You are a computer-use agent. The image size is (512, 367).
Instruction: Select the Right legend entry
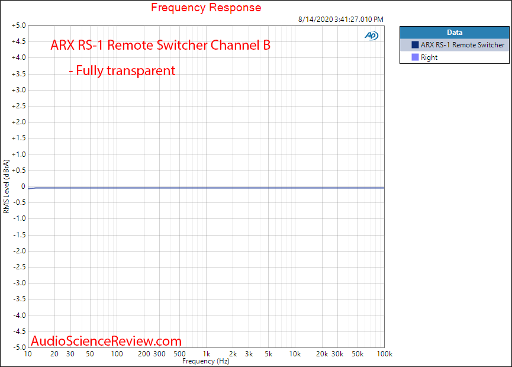coord(454,57)
